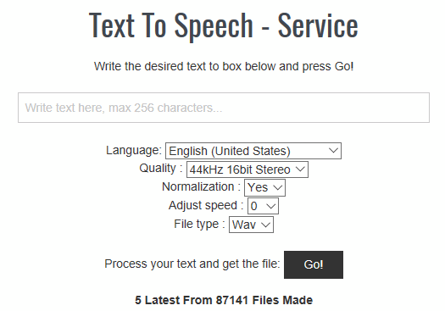Click the chevron arrow beside Adjust speed 0
This screenshot has width=445, height=311.
(270, 206)
